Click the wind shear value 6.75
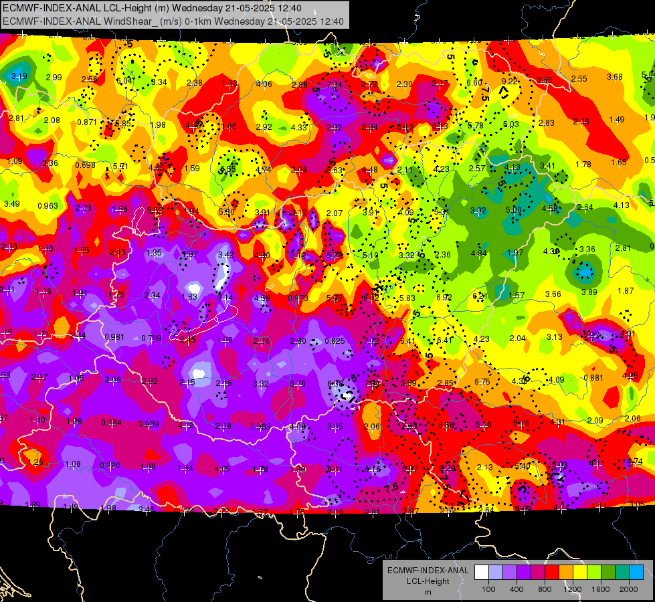Screen dimensions: 655x602 [x=482, y=382]
